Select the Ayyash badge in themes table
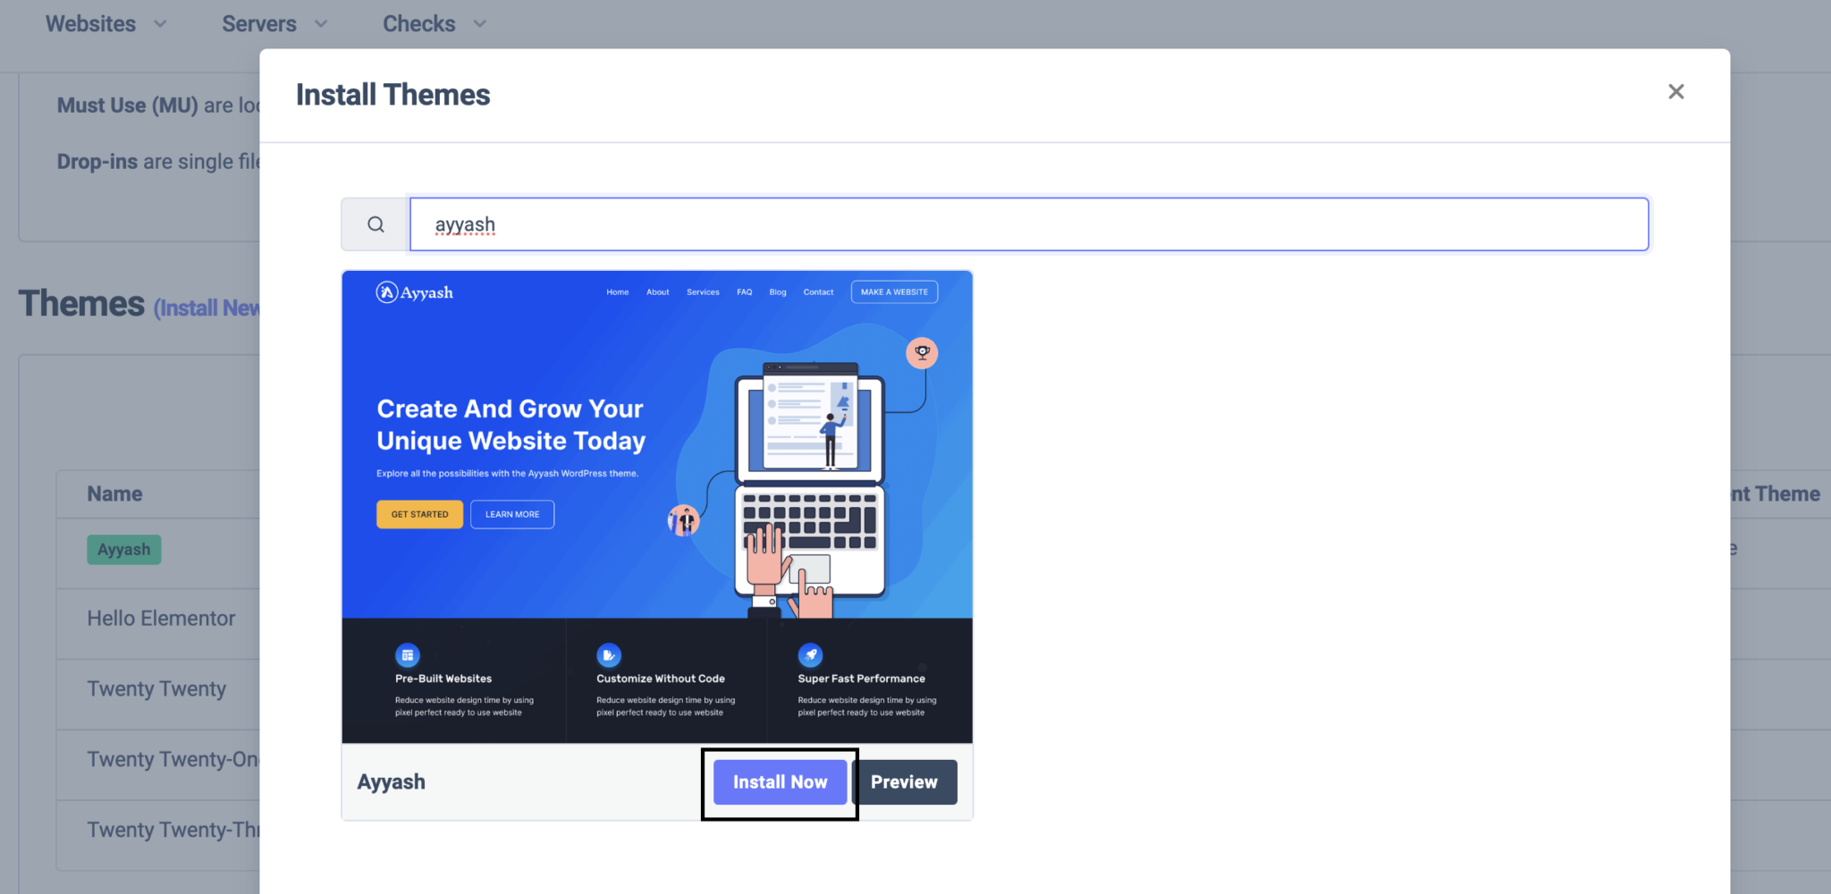The image size is (1831, 894). (124, 550)
